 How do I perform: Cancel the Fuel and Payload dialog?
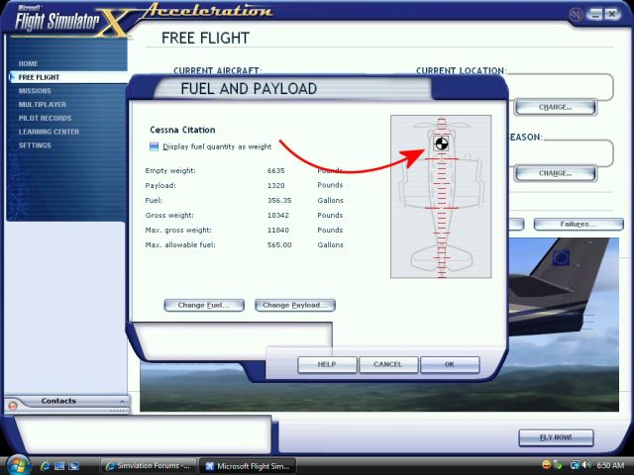[388, 364]
